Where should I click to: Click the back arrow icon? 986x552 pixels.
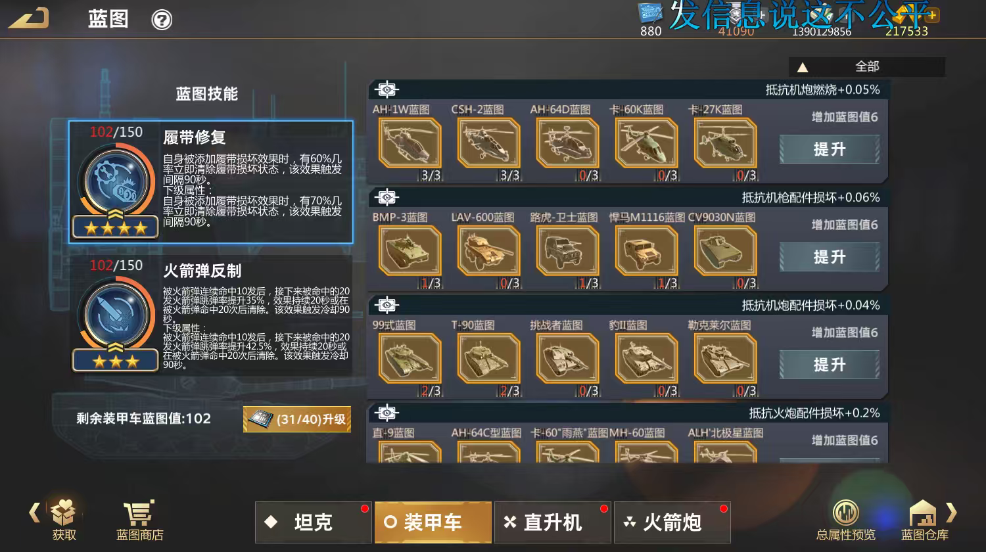click(29, 18)
